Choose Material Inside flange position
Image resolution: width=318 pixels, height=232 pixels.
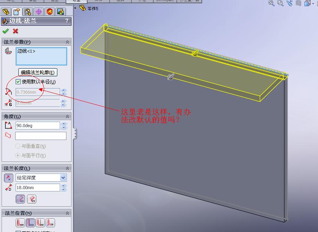click(x=20, y=223)
